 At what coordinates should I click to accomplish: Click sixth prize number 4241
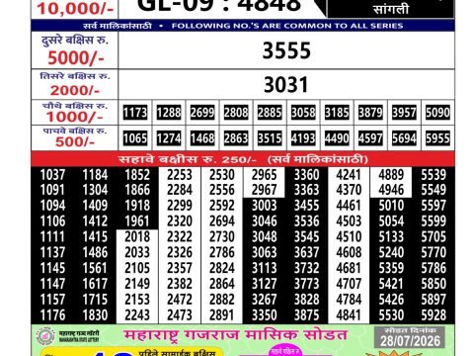[x=349, y=175]
